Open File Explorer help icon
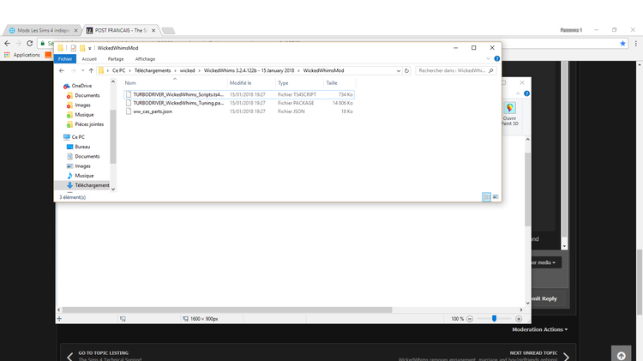The width and height of the screenshot is (643, 361). tap(497, 58)
